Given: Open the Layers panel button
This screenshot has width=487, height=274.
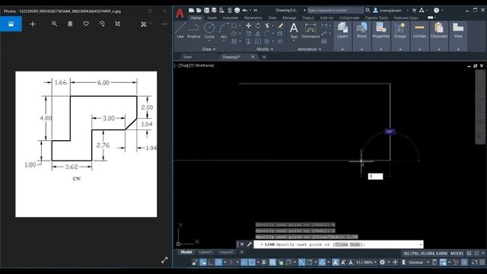Looking at the screenshot, I should click(342, 30).
